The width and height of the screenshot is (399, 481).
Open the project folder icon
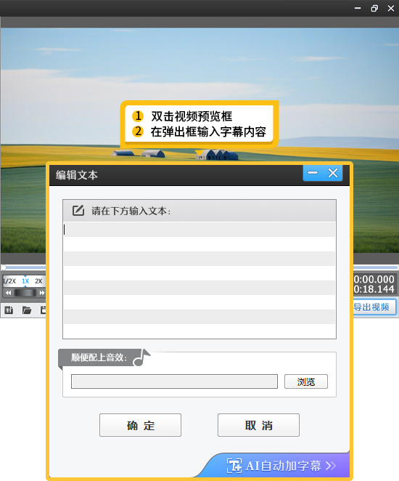click(27, 310)
